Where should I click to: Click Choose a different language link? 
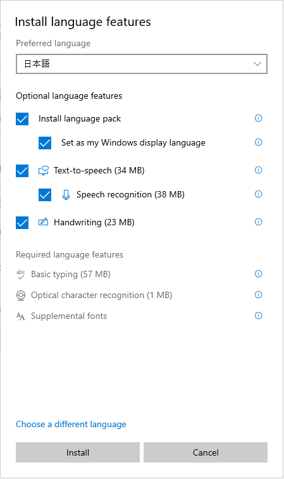71,424
